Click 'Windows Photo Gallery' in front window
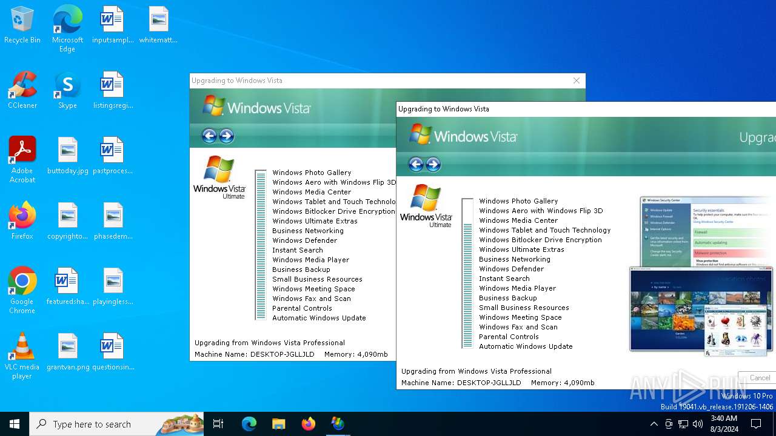This screenshot has width=776, height=436. pyautogui.click(x=518, y=201)
